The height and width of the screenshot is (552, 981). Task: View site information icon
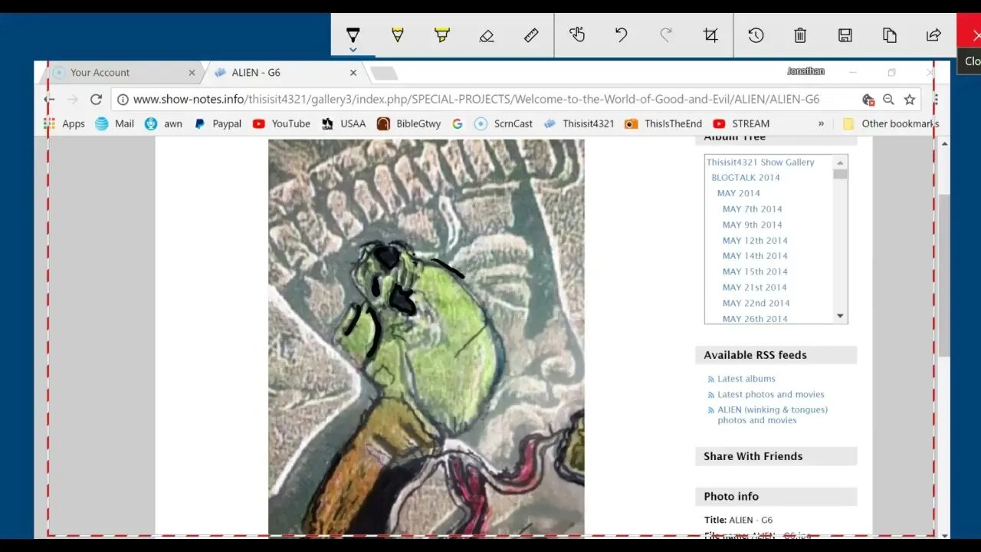[x=123, y=99]
